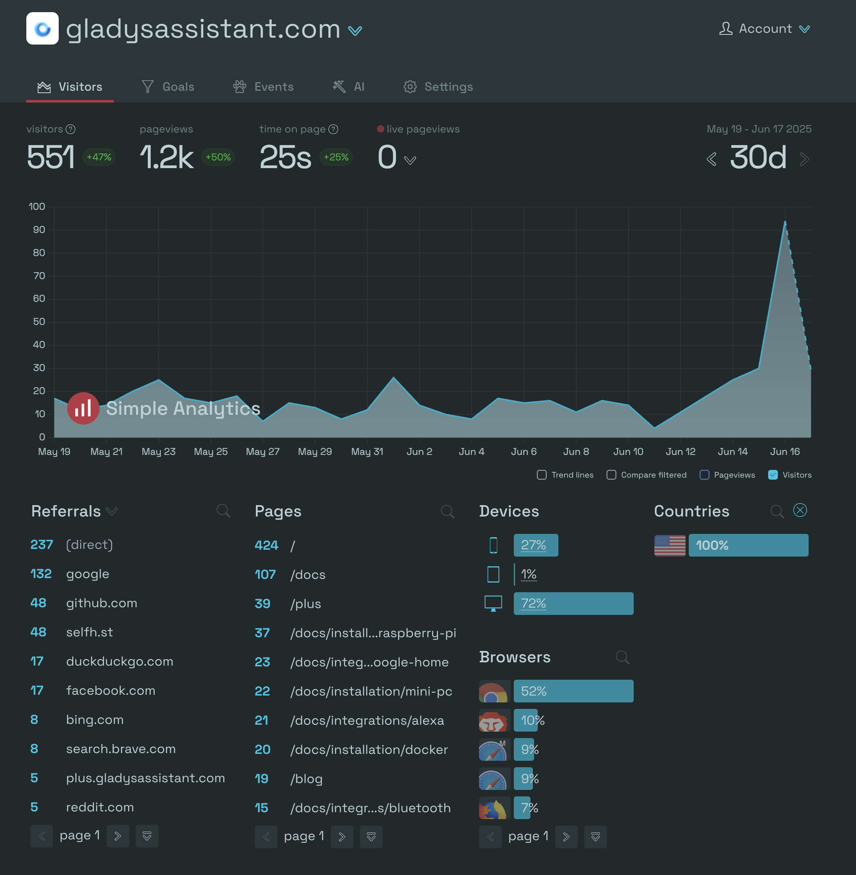Filter by Chrome browser icon

[x=494, y=691]
